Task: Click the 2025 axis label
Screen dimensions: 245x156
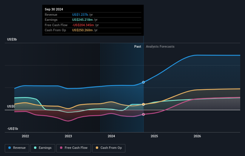Action: point(154,136)
